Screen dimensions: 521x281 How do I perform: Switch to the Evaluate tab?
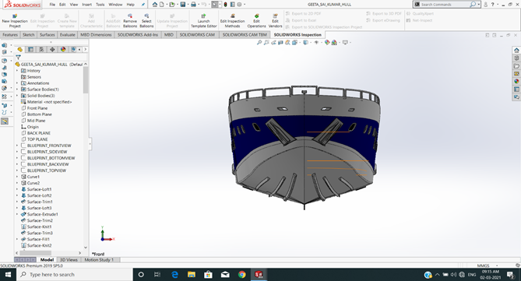point(68,34)
